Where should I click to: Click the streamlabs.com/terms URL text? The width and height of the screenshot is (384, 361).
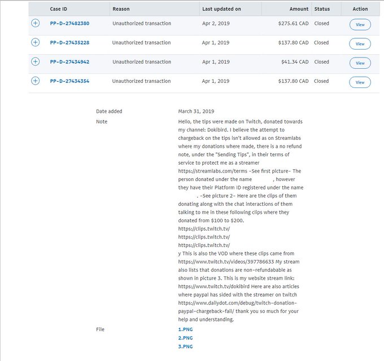click(x=212, y=171)
